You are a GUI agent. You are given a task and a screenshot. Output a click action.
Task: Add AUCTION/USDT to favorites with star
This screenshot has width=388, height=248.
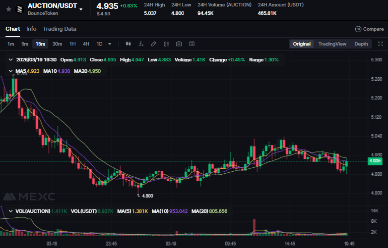[8, 9]
